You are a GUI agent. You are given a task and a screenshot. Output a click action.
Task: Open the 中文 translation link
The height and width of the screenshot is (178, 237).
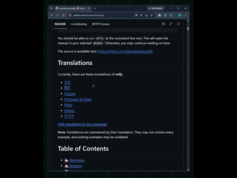coord(67,82)
